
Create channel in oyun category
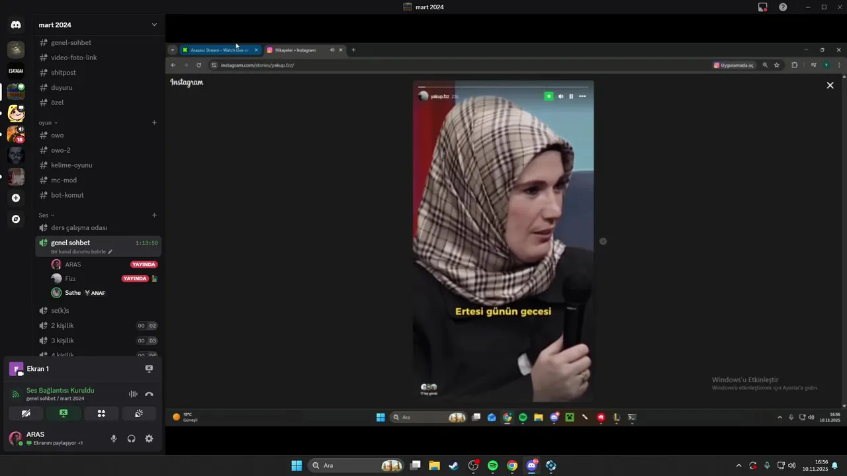click(x=154, y=122)
